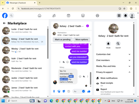Open the tab search dropdown arrow
The image size is (139, 104).
point(3,3)
